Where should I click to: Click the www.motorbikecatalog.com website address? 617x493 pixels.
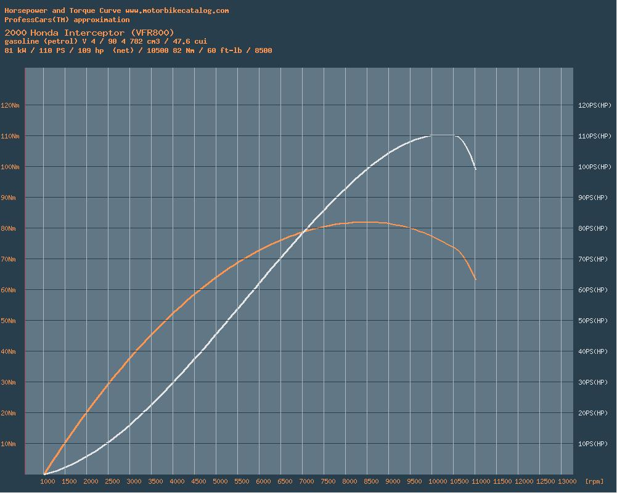177,10
